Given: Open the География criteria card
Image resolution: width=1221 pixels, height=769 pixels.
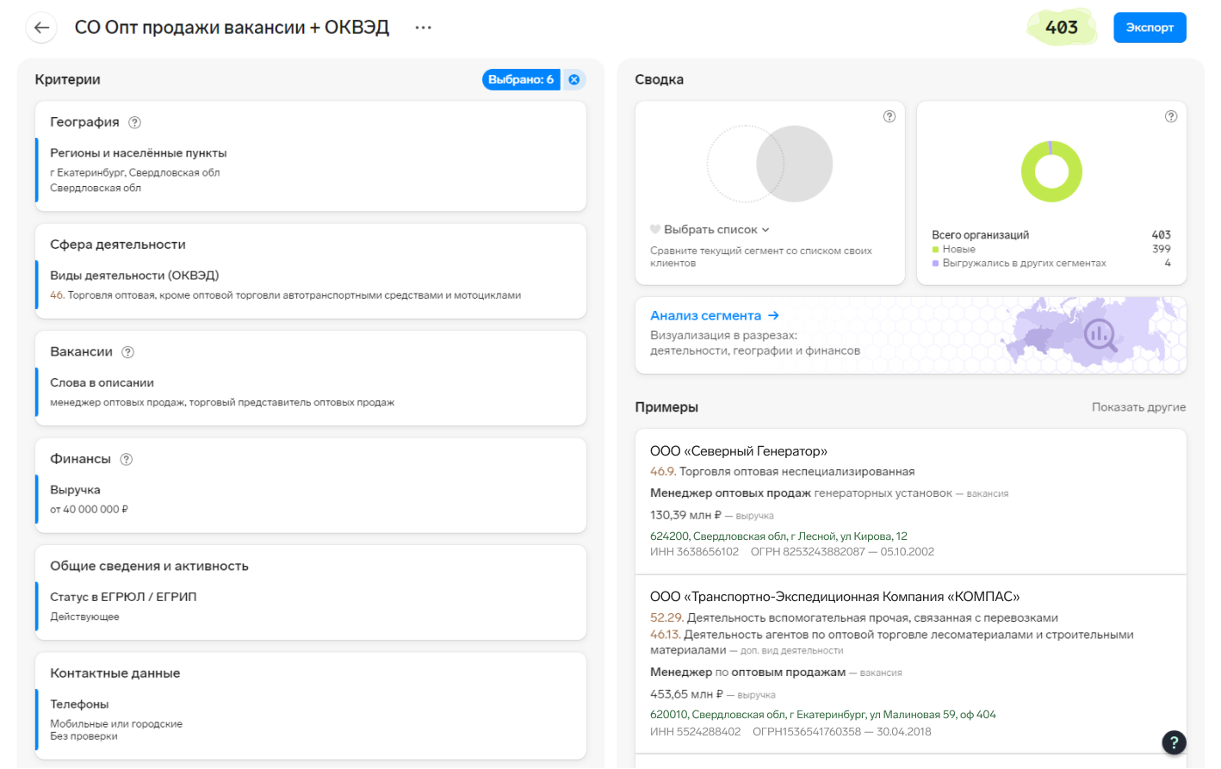Looking at the screenshot, I should [311, 156].
